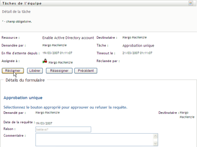This screenshot has height=147, width=197.
Task: Click the Timeout le date value
Action: [x=137, y=53]
